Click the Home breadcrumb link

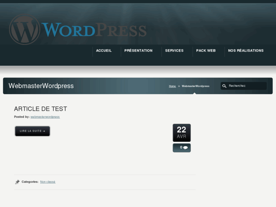pyautogui.click(x=172, y=86)
